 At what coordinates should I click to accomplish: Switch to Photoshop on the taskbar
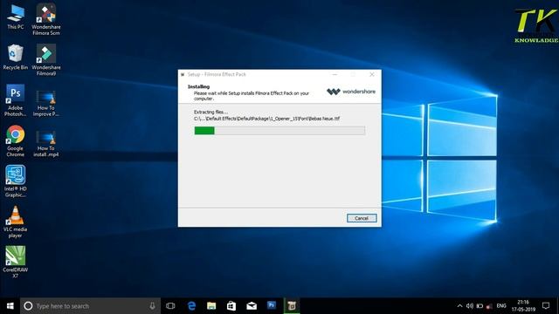272,305
